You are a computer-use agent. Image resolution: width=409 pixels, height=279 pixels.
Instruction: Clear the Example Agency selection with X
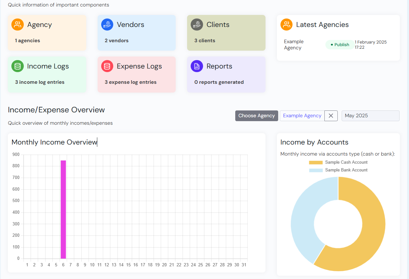pyautogui.click(x=331, y=116)
